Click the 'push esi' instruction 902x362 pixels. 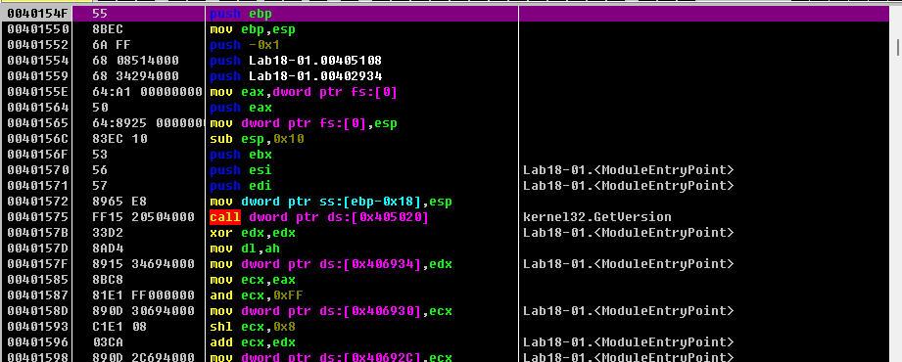[x=241, y=170]
